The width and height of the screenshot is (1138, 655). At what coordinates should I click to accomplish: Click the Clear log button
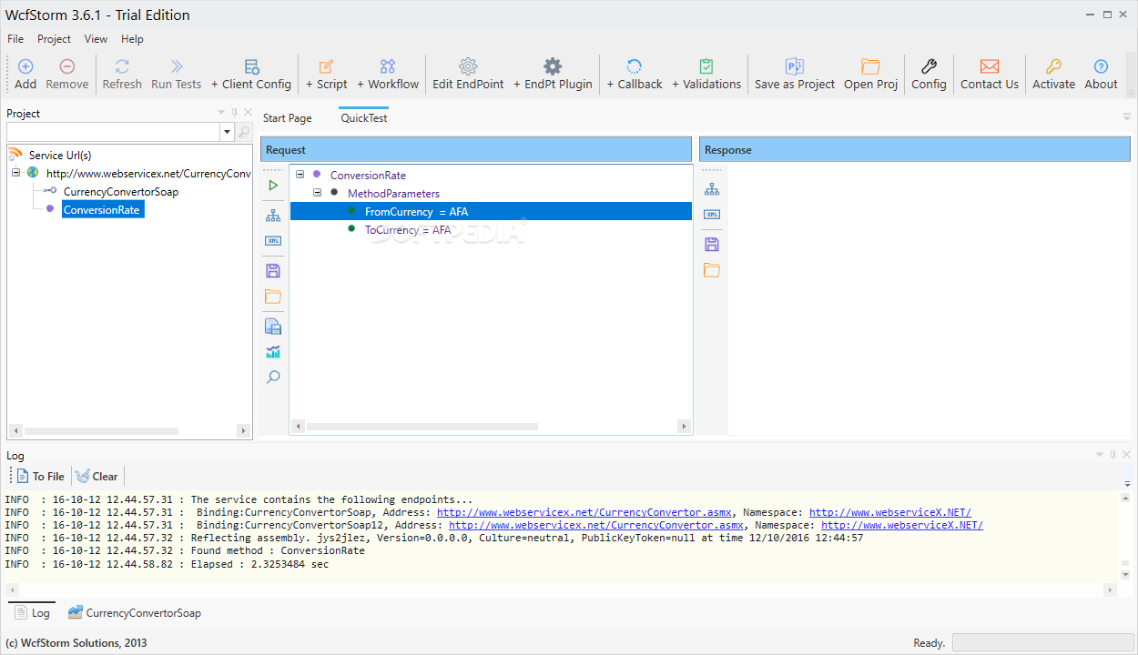[x=97, y=476]
